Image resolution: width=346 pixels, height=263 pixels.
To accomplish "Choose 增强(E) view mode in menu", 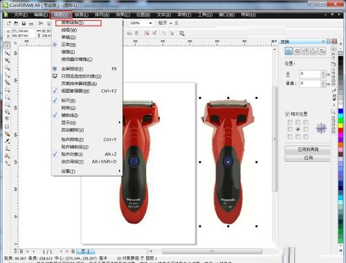I will tap(86, 52).
